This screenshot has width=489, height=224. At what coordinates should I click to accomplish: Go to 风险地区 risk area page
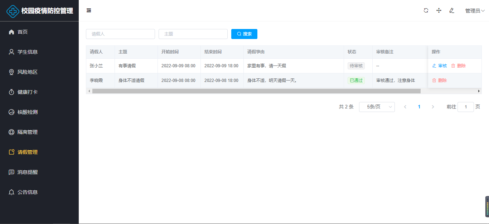28,72
